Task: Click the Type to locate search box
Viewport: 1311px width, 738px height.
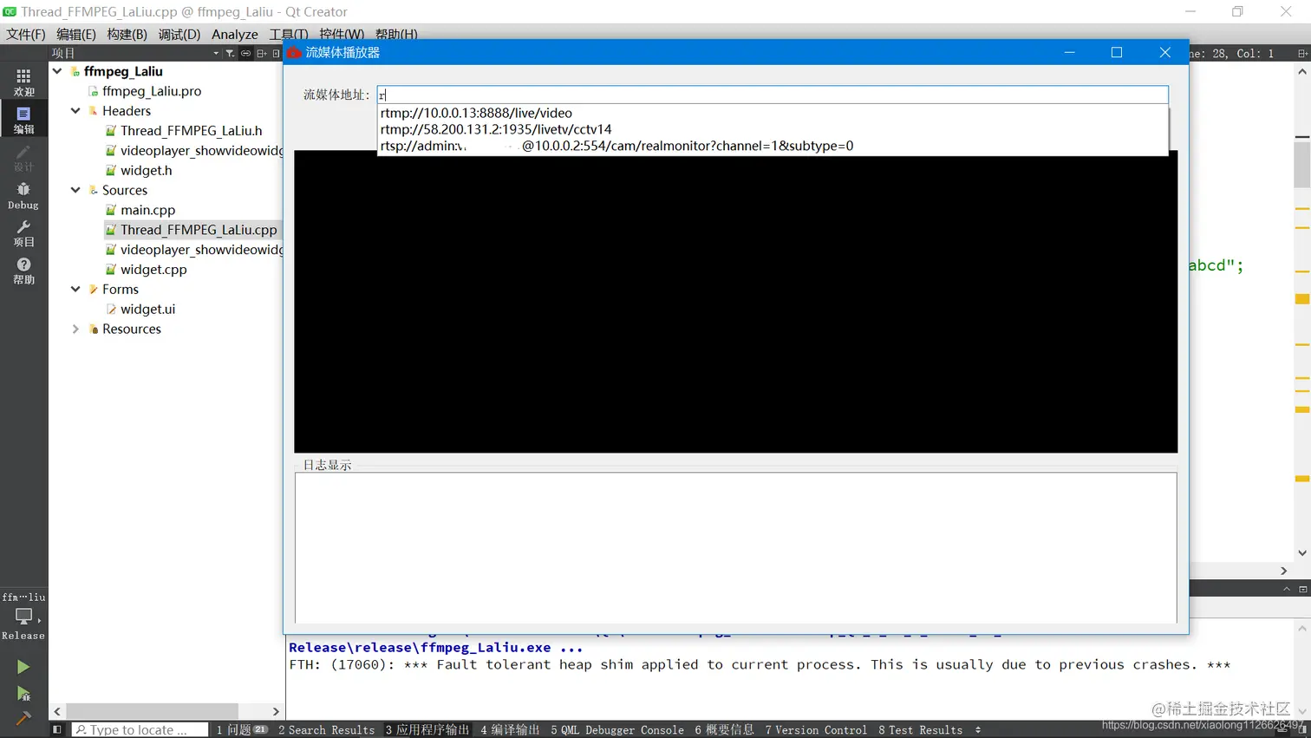Action: click(x=140, y=730)
